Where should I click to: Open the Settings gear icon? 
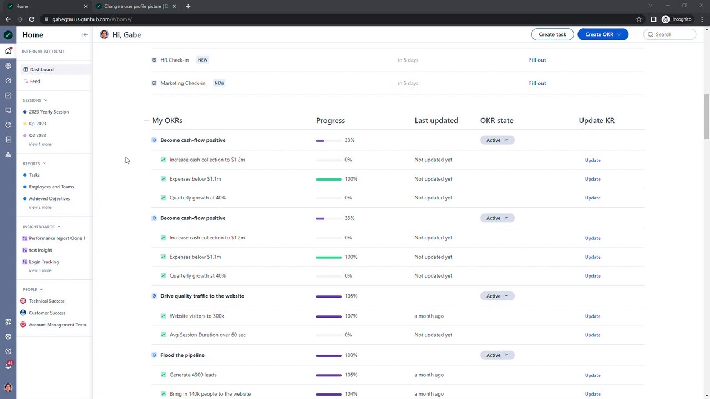point(8,336)
